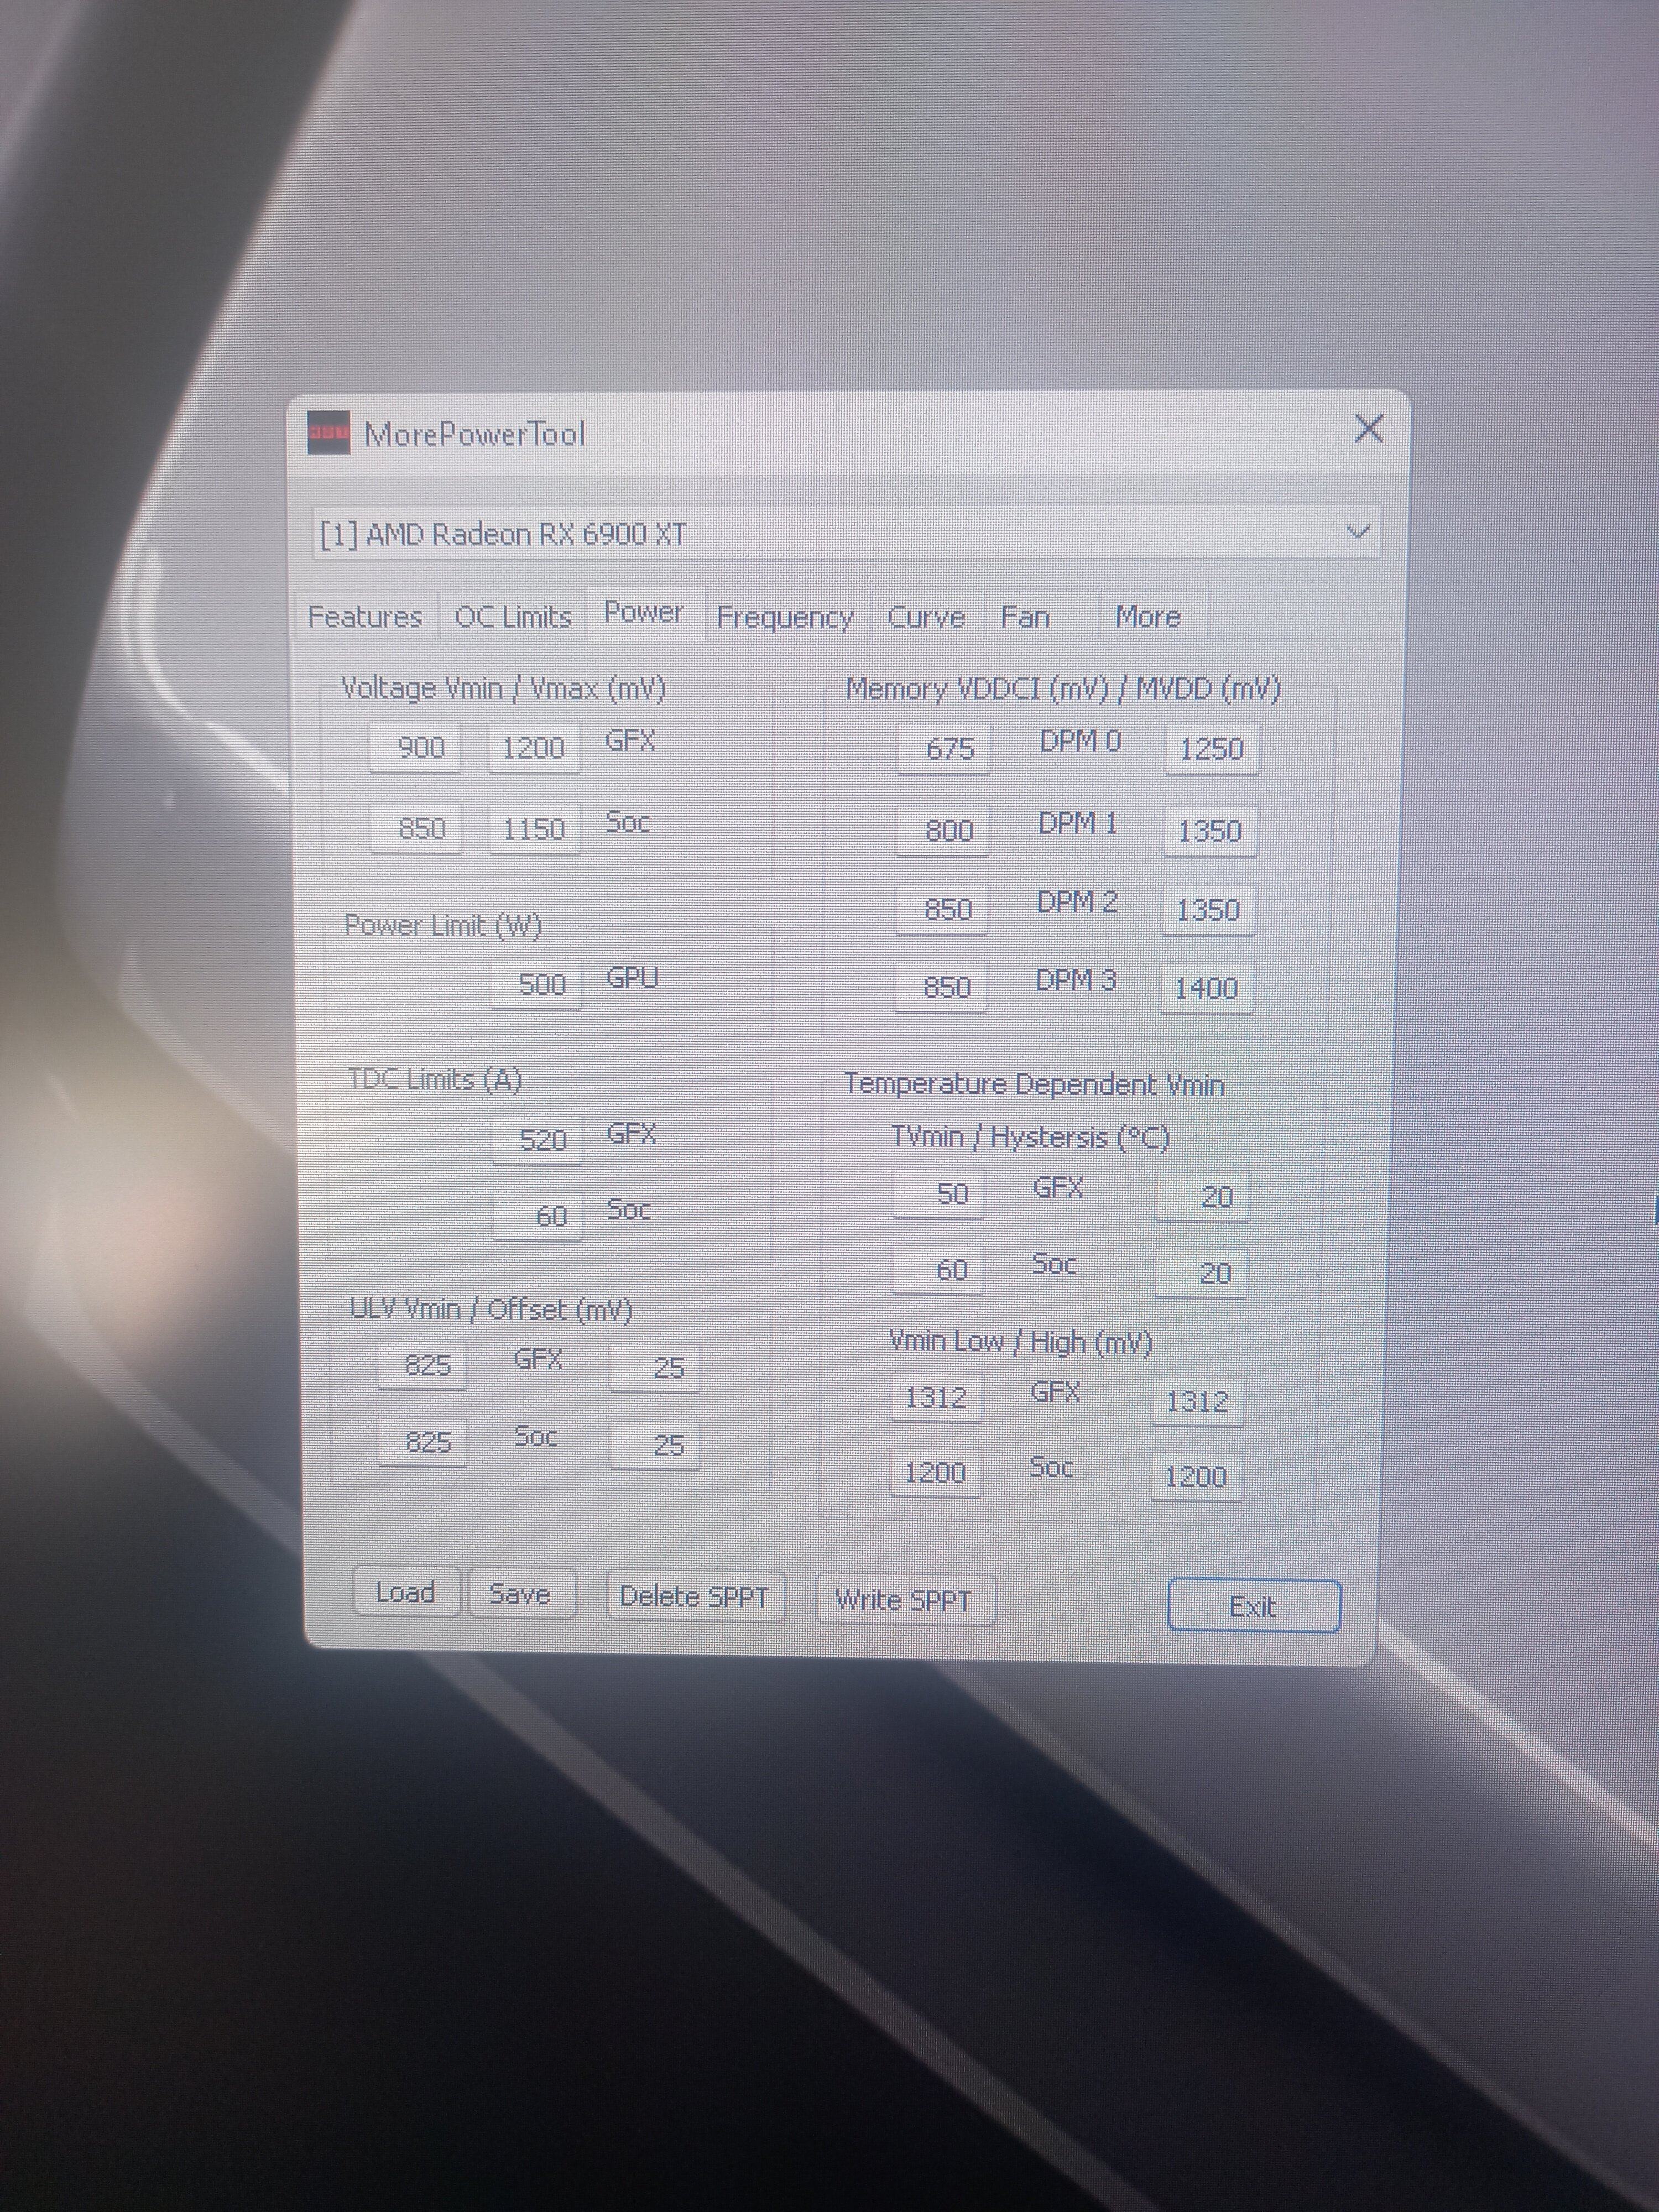
Task: Click the MorePowerTool window title text
Action: [475, 434]
